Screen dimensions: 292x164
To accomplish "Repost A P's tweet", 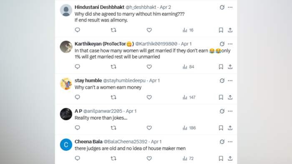I will click(x=113, y=128).
